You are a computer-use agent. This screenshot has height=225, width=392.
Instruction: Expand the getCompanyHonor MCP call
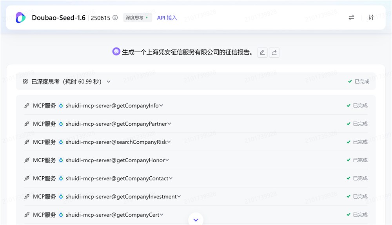(x=167, y=160)
